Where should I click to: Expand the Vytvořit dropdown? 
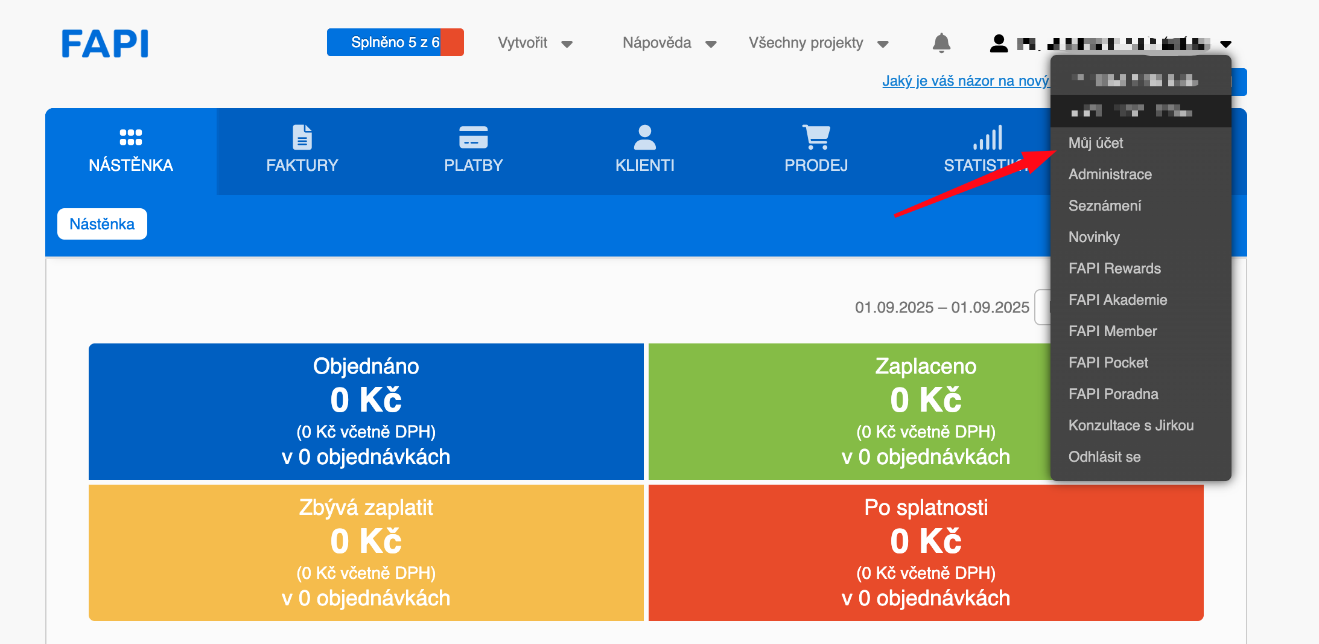[535, 43]
